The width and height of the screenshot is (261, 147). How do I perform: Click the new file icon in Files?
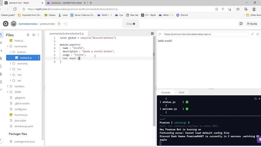tap(28, 35)
